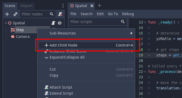Screen dimensions: 182x98
Task: Switch to the Import tab
Action: [x=27, y=6]
